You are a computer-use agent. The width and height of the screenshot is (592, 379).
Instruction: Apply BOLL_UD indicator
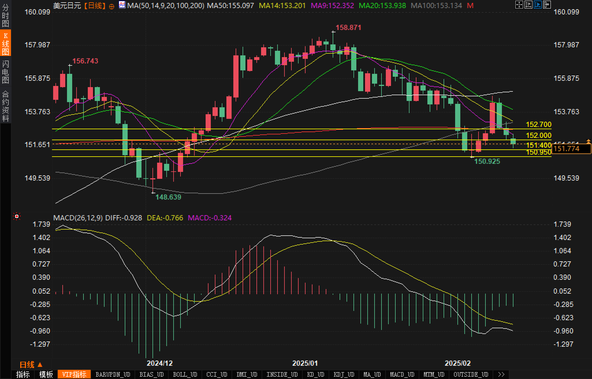[x=185, y=374]
